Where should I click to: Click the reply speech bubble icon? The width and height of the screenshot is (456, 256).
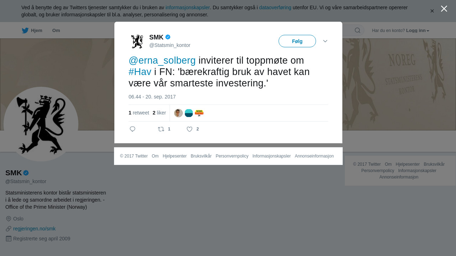133,129
